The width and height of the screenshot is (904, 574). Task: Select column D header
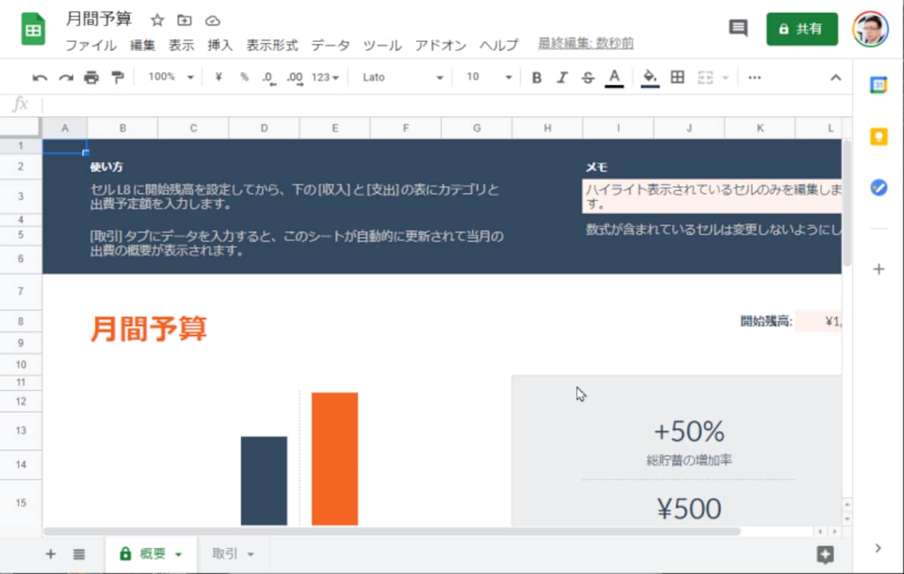click(x=264, y=128)
